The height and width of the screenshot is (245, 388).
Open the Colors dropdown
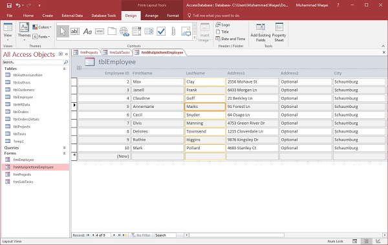pos(42,27)
